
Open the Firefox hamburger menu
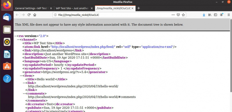click(229, 15)
